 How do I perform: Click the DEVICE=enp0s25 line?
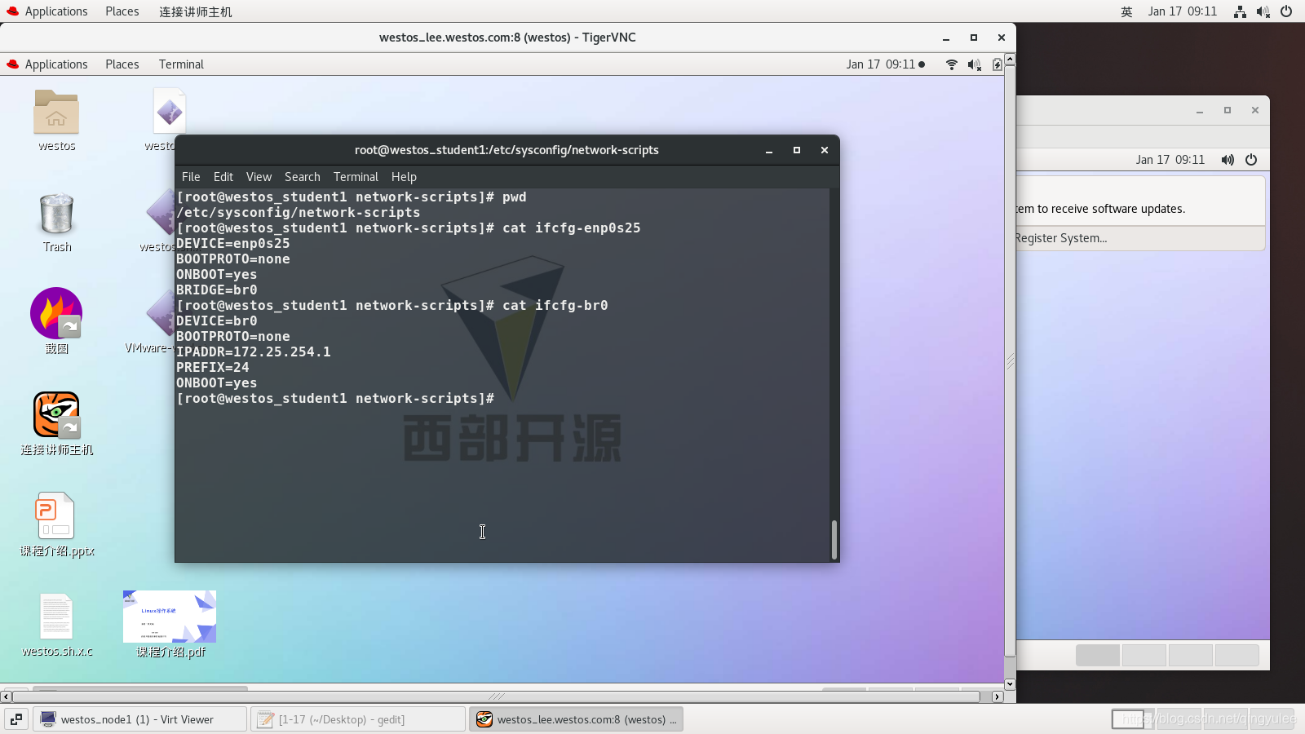point(233,244)
